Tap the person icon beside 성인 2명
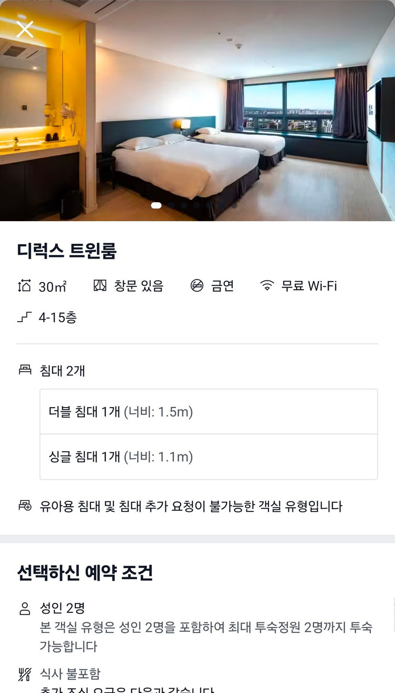395x693 pixels. [x=25, y=609]
